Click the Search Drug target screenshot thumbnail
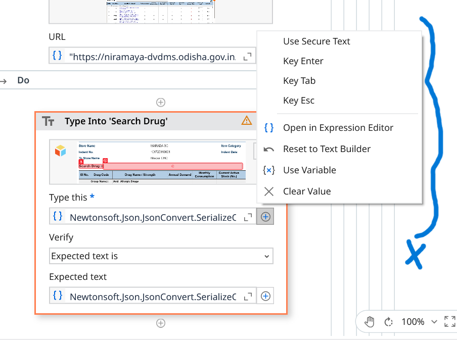 coord(153,162)
